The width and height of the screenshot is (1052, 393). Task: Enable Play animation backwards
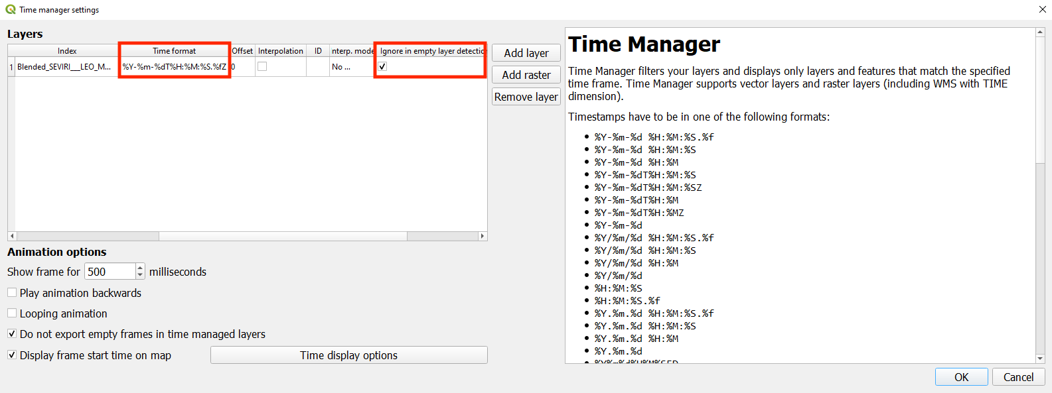coord(12,292)
